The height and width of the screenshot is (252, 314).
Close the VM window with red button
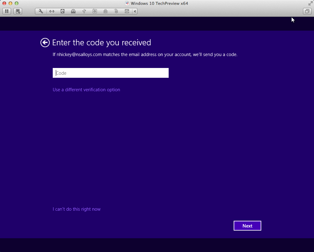pyautogui.click(x=4, y=3)
